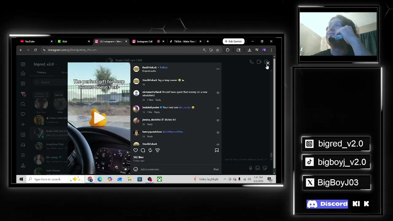Image resolution: width=393 pixels, height=221 pixels.
Task: View who liked via 502 likes
Action: pos(138,157)
